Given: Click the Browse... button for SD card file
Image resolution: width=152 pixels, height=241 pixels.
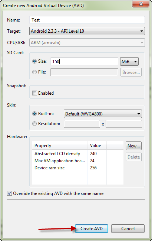Looking at the screenshot, I should pos(131,72).
